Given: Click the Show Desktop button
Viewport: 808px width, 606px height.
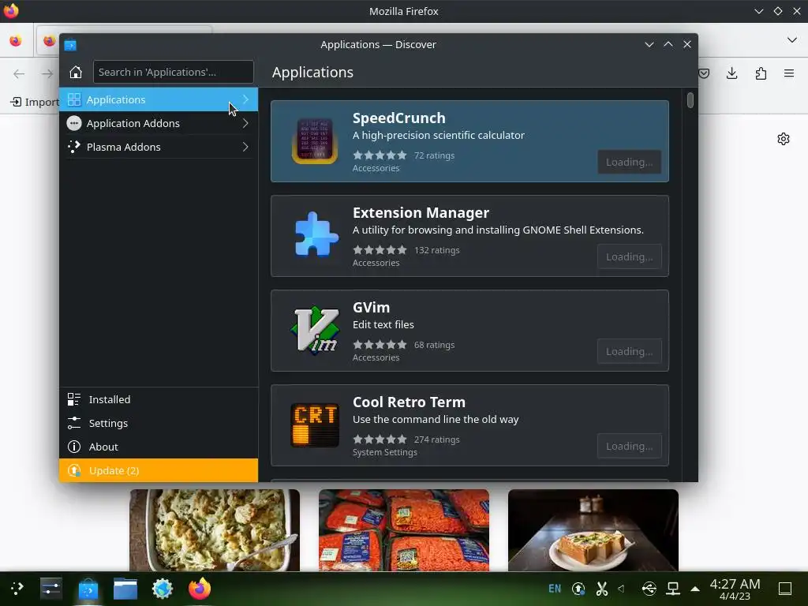Looking at the screenshot, I should click(x=785, y=589).
